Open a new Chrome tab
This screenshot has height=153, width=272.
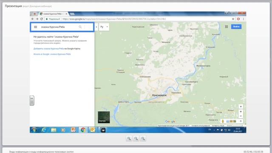72,14
